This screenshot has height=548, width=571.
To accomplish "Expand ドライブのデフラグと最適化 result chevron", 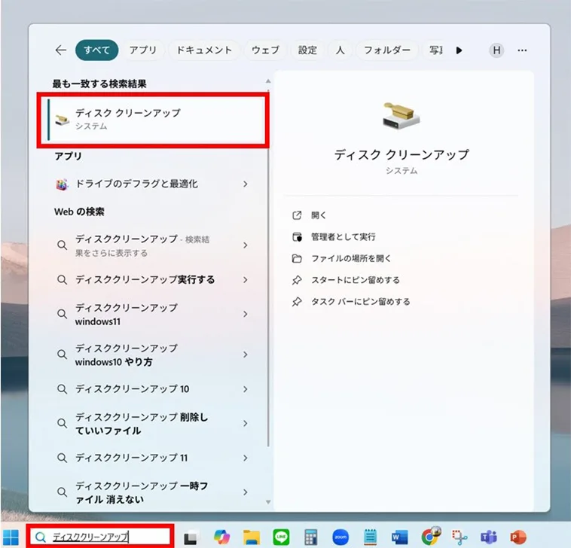I will pos(246,184).
